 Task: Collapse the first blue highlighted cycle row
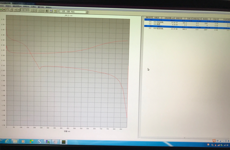click(x=145, y=20)
